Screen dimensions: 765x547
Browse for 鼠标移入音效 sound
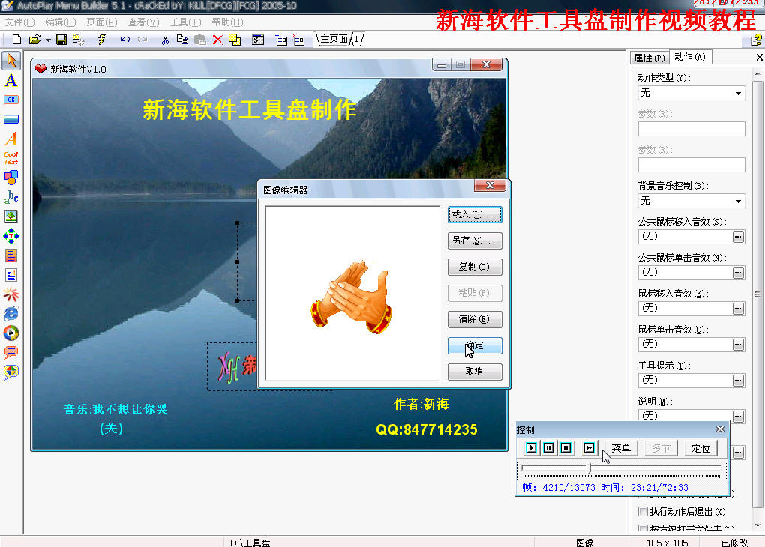[738, 309]
